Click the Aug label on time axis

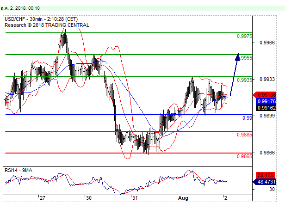(x=183, y=198)
